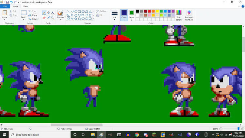Choose the Hexagon shape

[79, 15]
